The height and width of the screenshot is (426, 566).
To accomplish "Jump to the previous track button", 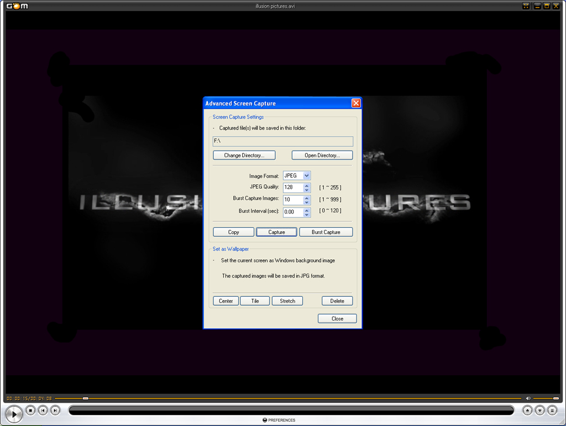I will (x=43, y=411).
